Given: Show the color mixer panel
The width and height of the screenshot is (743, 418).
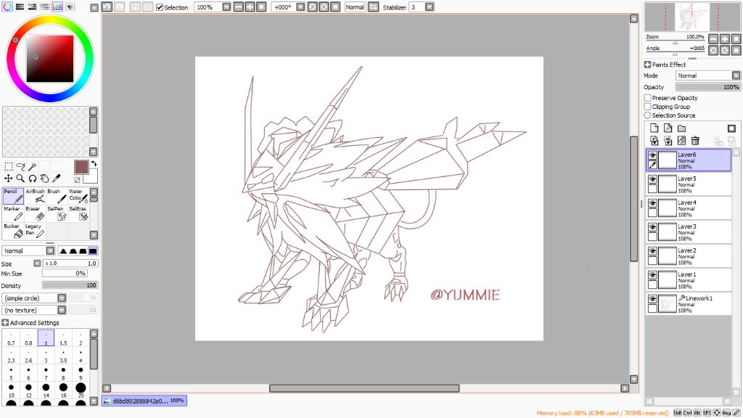Looking at the screenshot, I should (44, 7).
